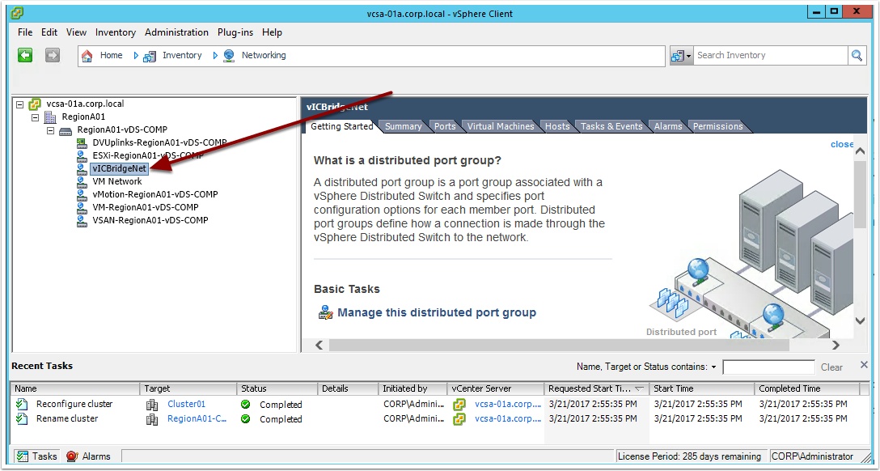Click Manage this distributed port group link
Image resolution: width=880 pixels, height=471 pixels.
point(437,312)
